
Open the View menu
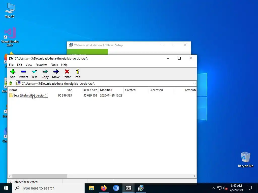(29, 65)
